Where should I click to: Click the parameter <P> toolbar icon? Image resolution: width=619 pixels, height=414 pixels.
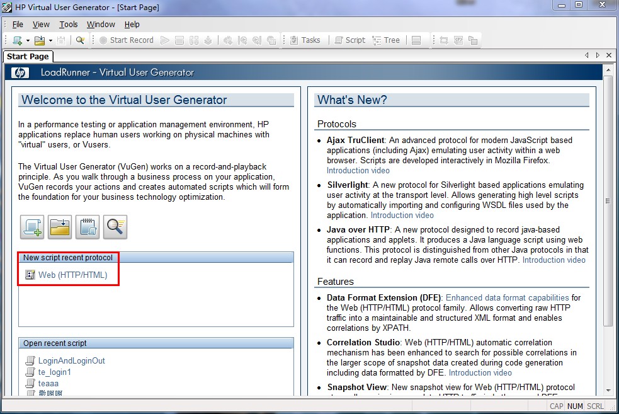pyautogui.click(x=458, y=40)
